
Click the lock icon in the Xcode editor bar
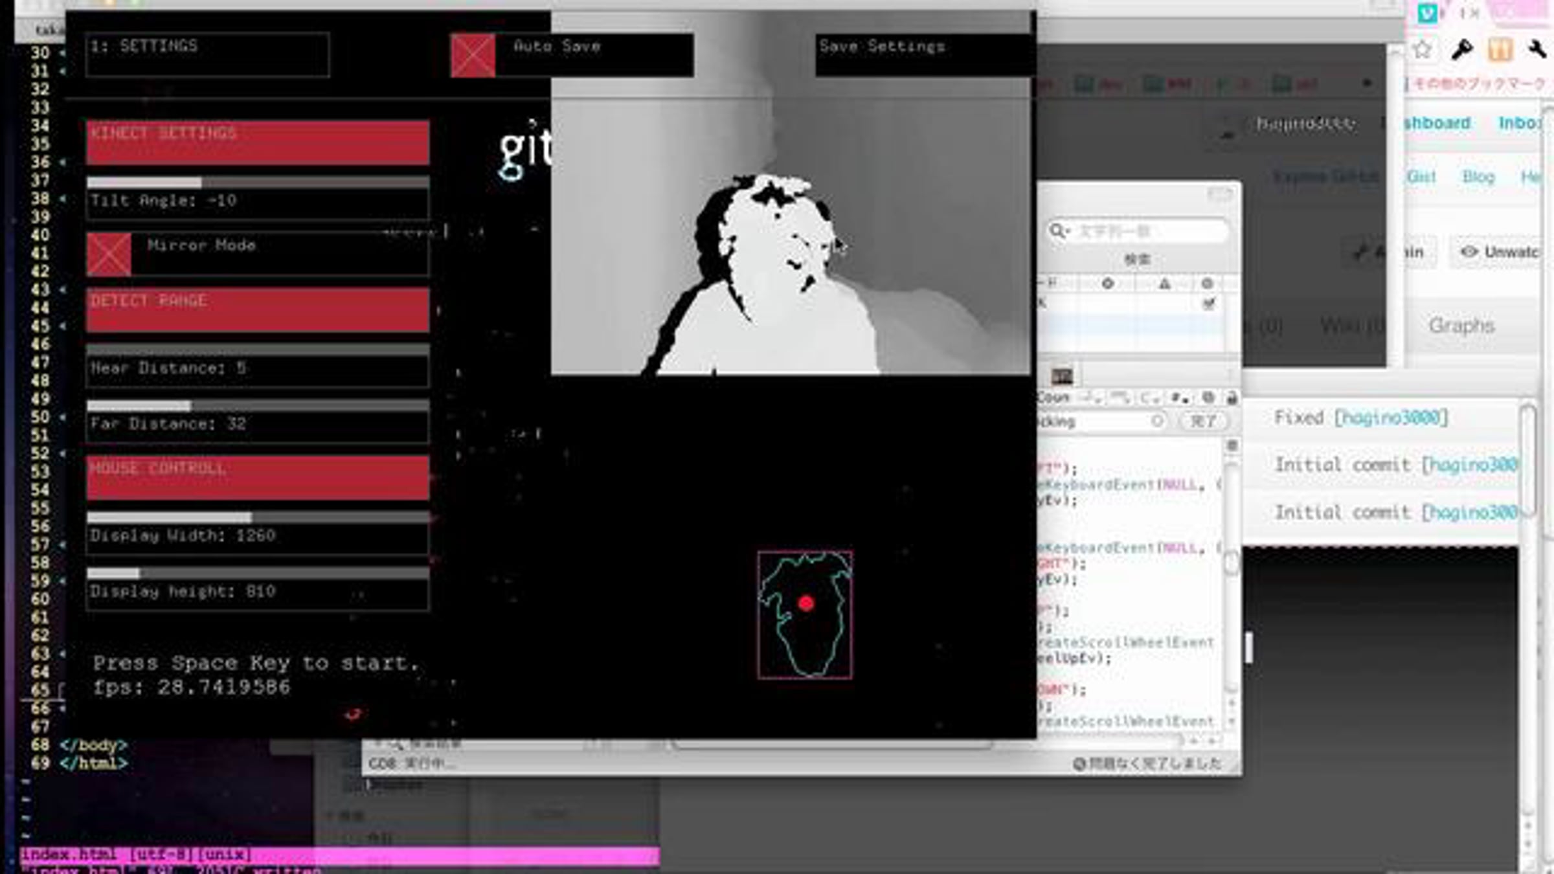coord(1232,398)
